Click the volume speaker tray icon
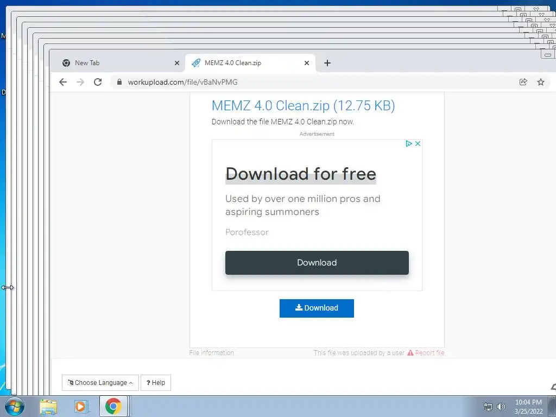The width and height of the screenshot is (556, 417). point(501,407)
